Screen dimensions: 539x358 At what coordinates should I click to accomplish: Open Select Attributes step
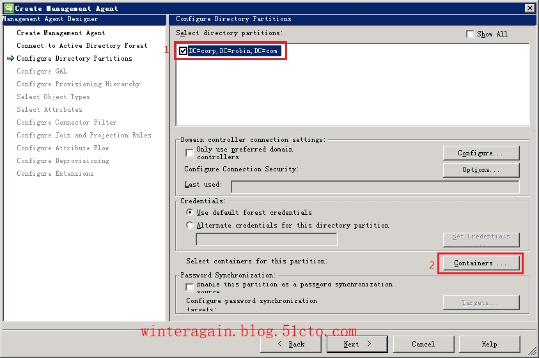(49, 109)
